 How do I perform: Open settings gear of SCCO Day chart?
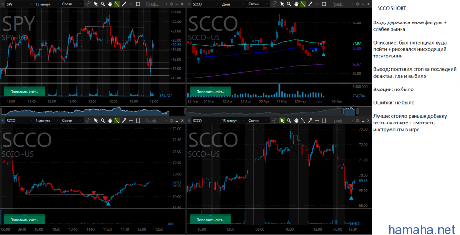coord(357,4)
